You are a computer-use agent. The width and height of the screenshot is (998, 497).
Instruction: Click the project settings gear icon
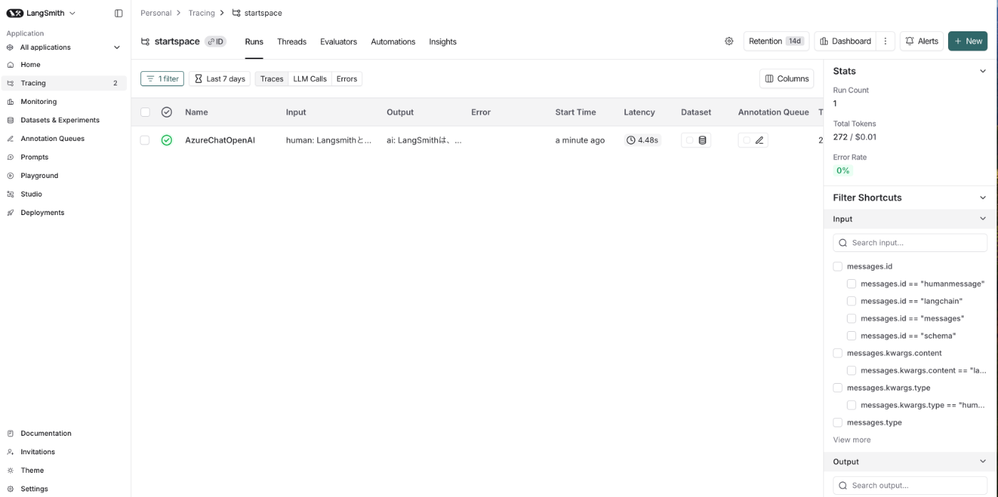(729, 41)
